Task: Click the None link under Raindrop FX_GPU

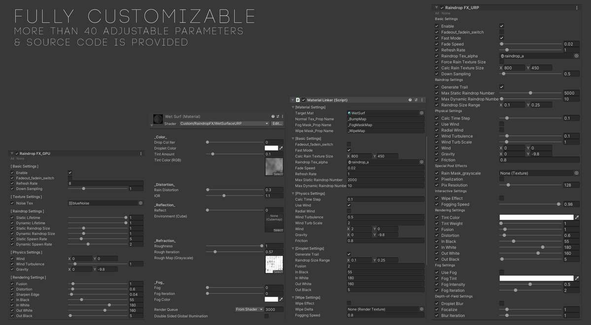Action: pos(20,159)
